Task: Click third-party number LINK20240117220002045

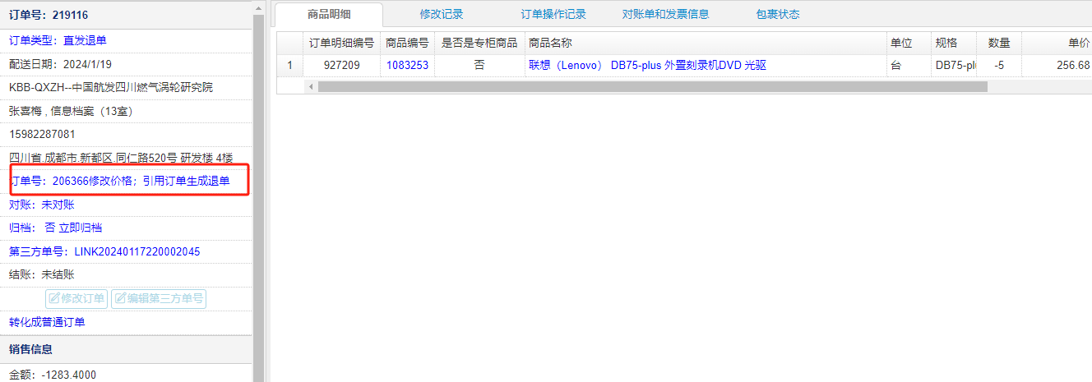Action: (x=137, y=251)
